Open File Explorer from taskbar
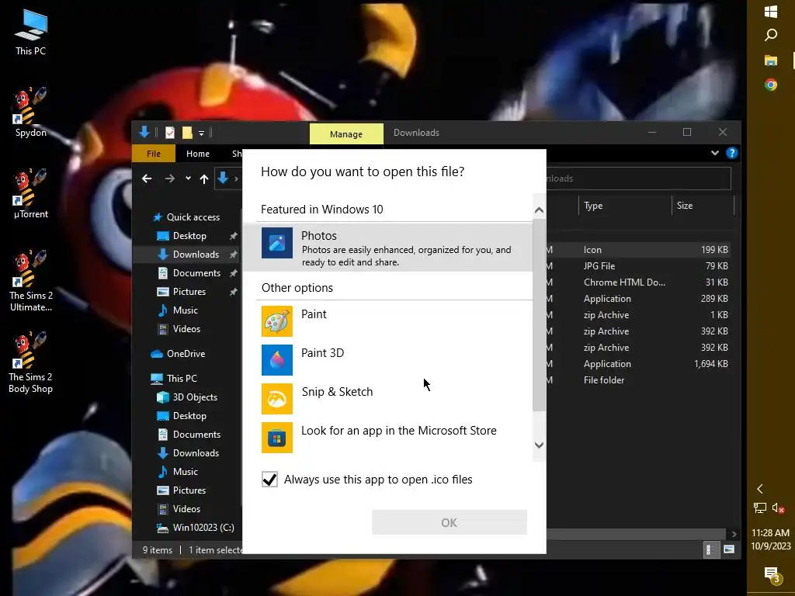 pos(771,61)
